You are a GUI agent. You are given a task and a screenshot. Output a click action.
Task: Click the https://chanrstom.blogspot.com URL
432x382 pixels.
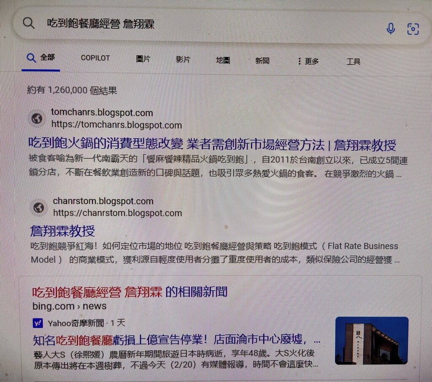point(117,213)
